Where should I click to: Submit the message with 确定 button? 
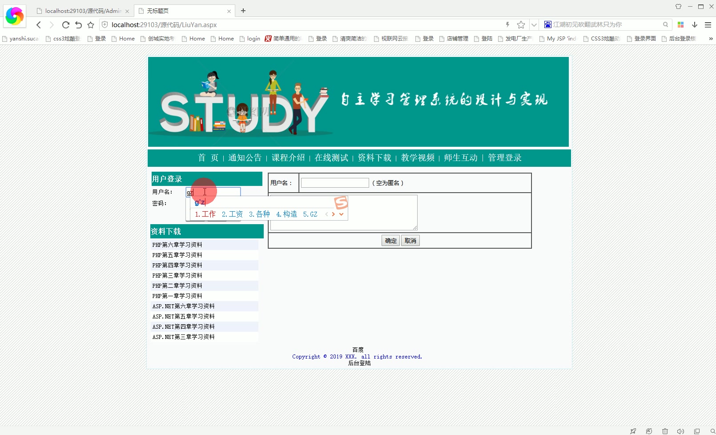tap(390, 241)
